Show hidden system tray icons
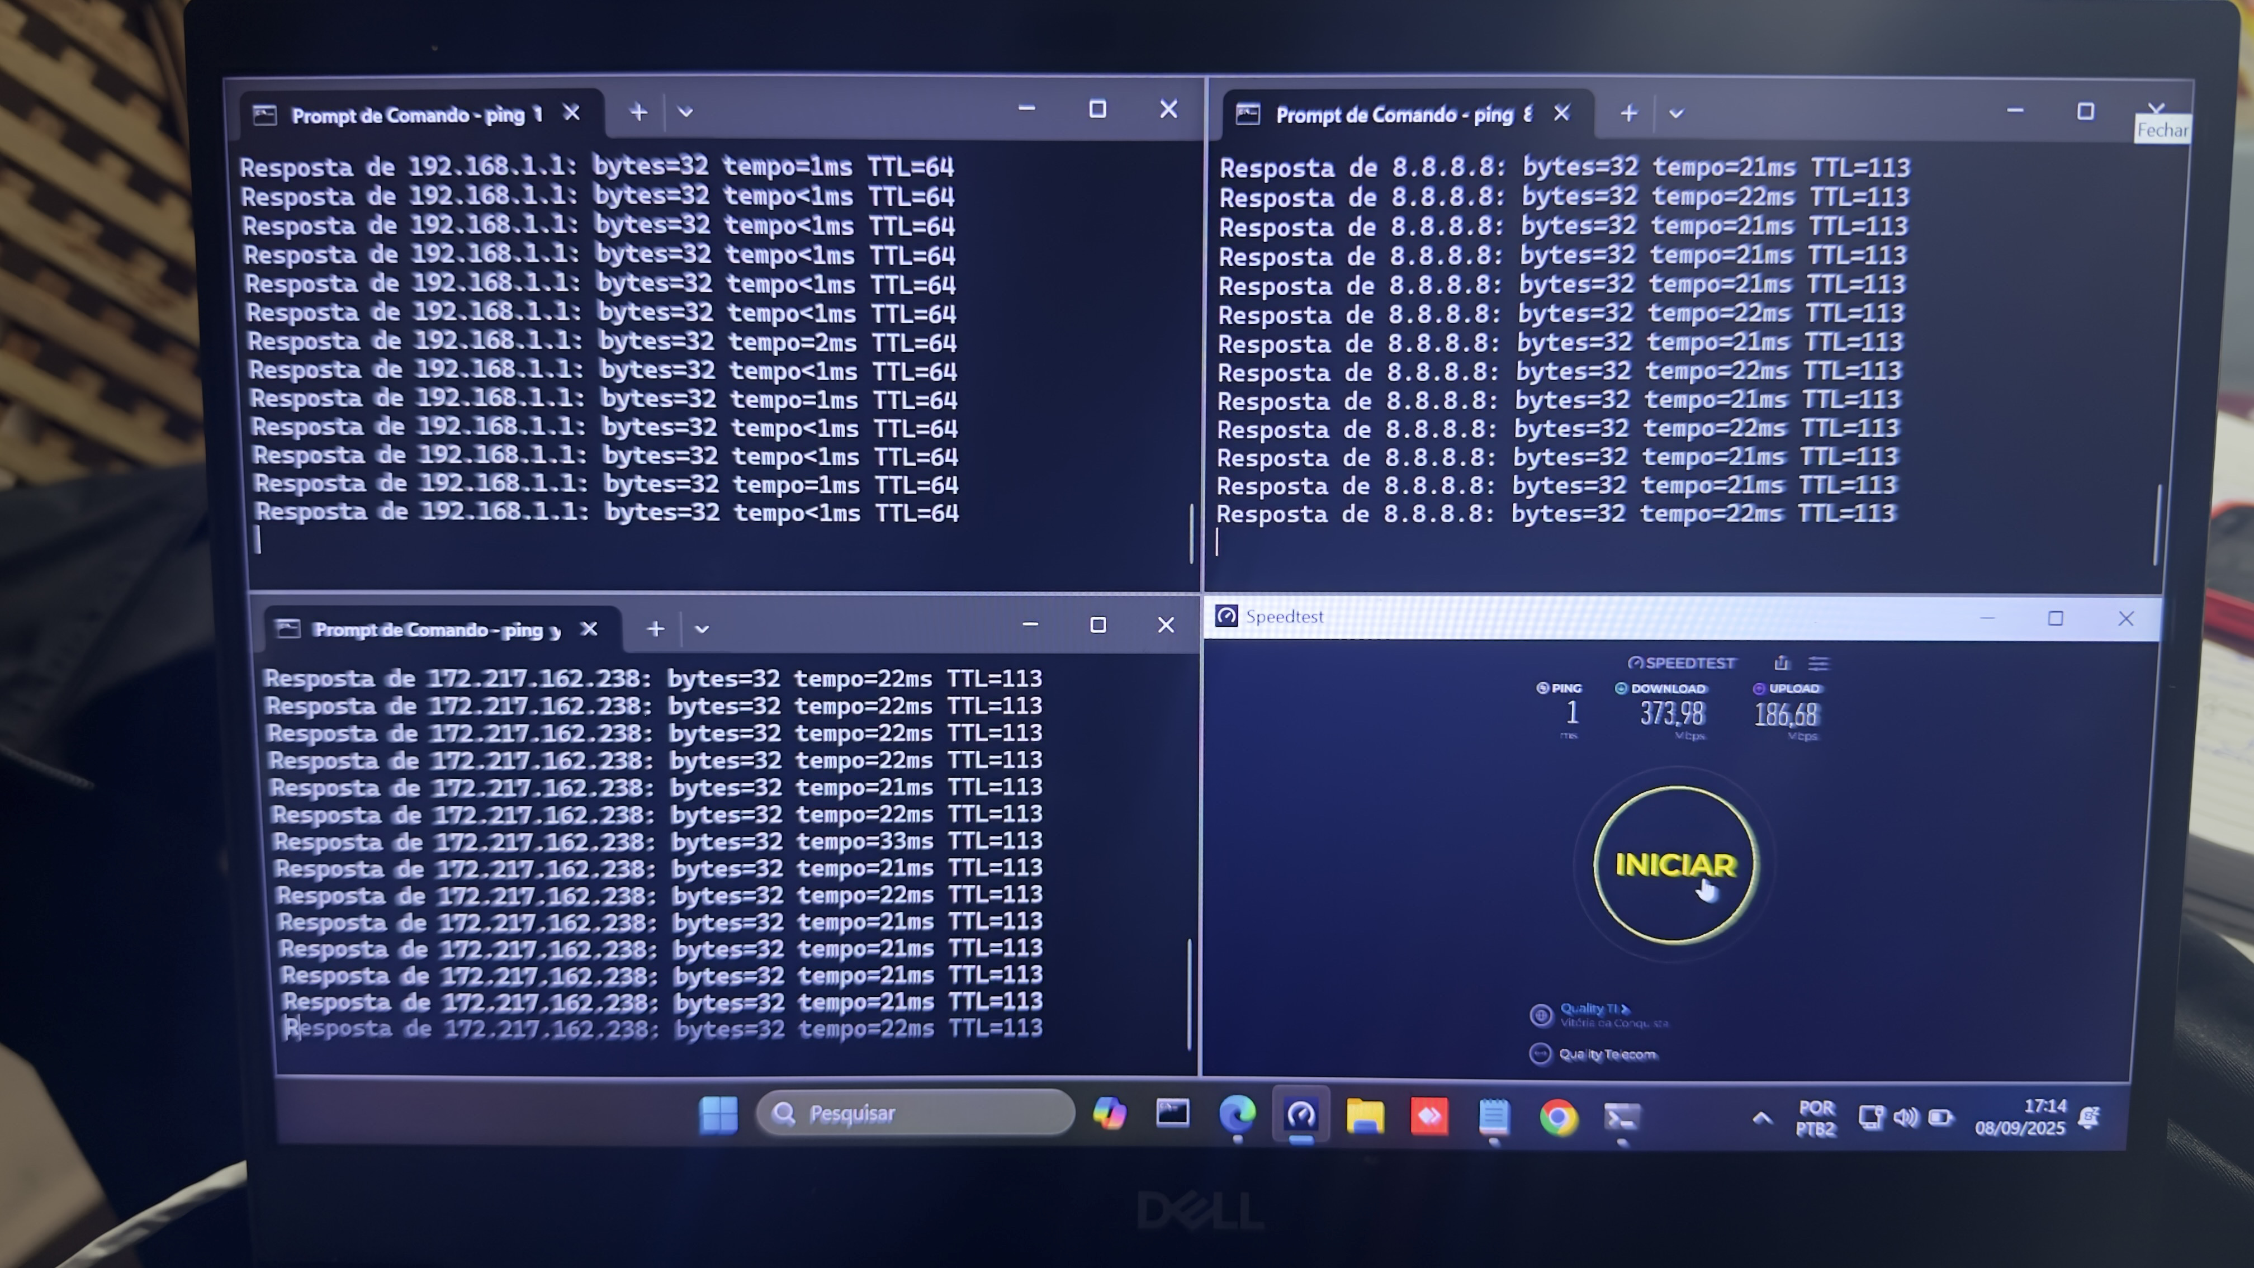 (1762, 1118)
